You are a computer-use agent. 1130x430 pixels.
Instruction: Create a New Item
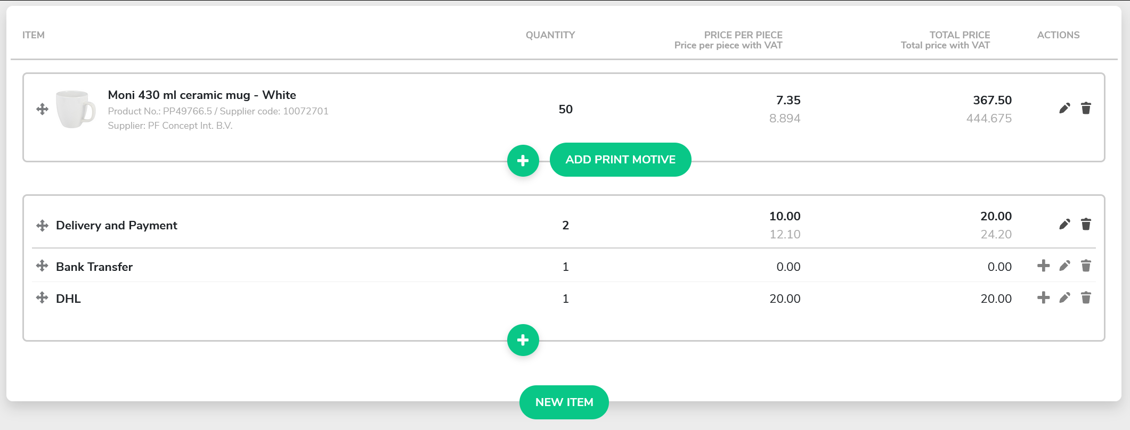pos(564,402)
